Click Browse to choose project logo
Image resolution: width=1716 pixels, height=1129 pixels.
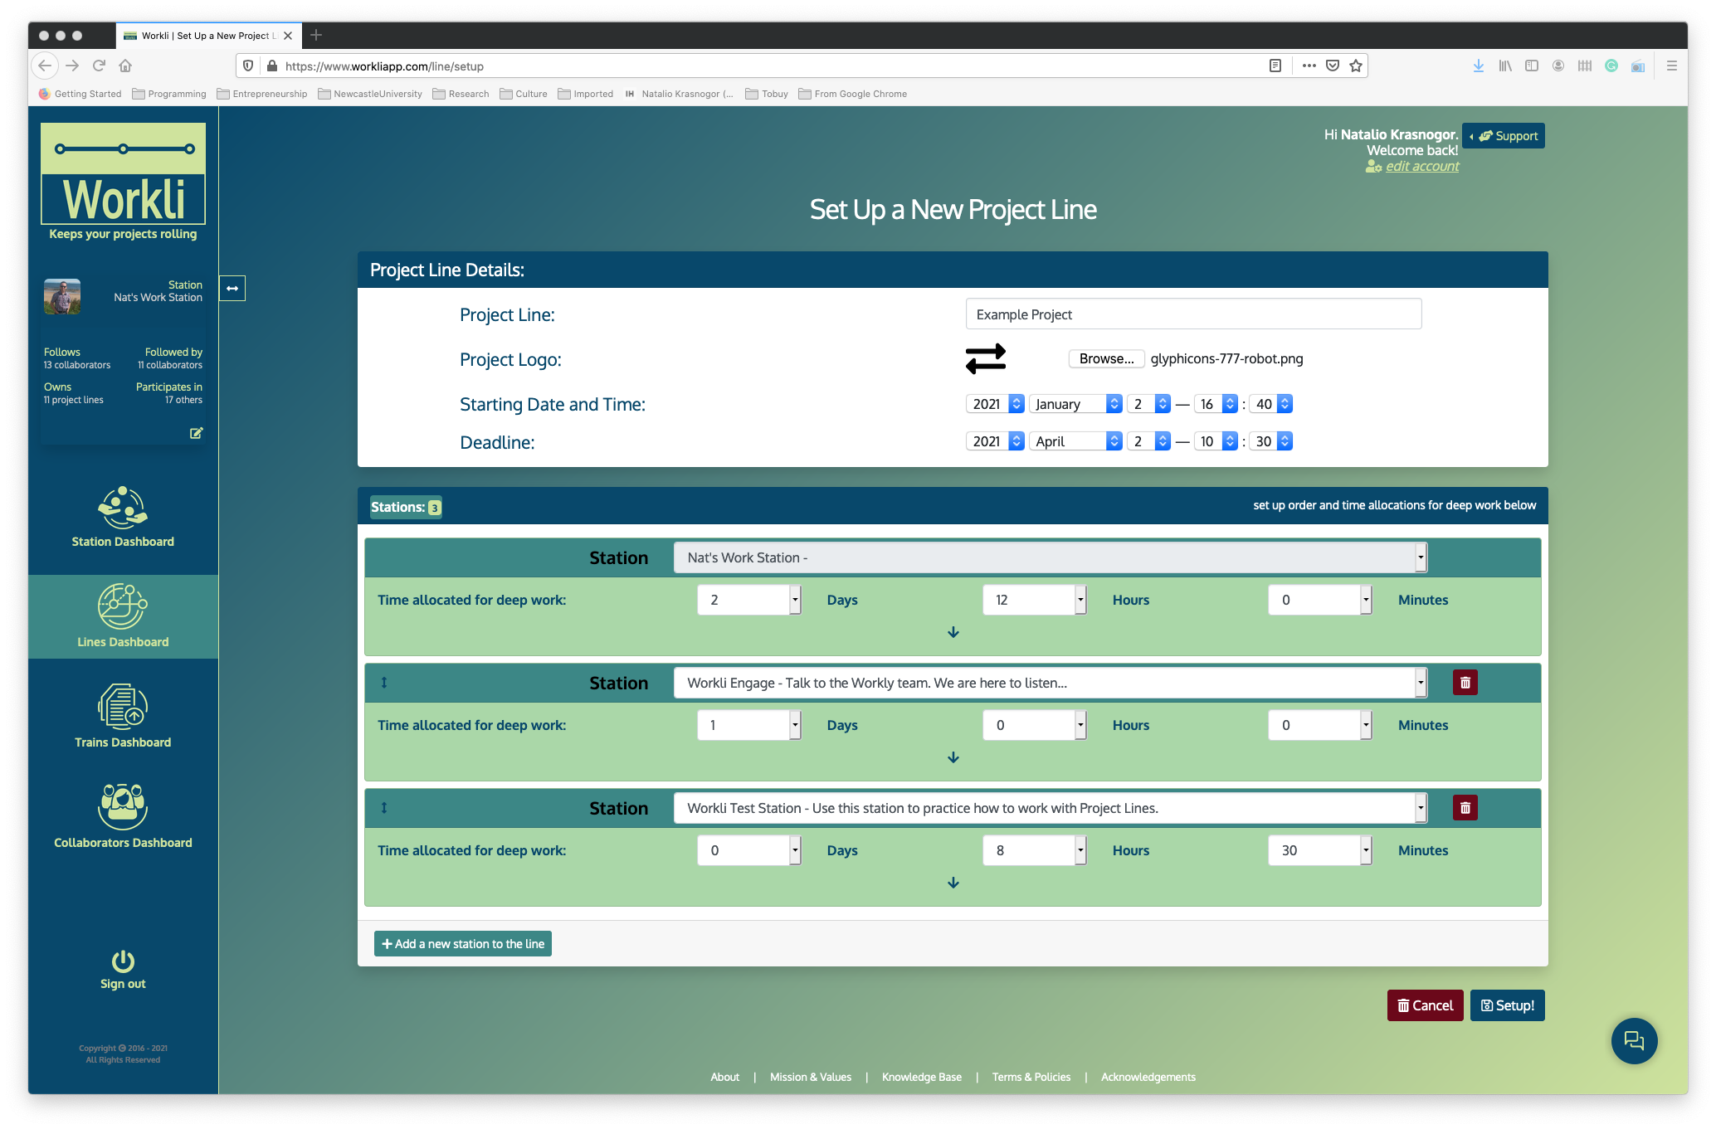click(1106, 359)
